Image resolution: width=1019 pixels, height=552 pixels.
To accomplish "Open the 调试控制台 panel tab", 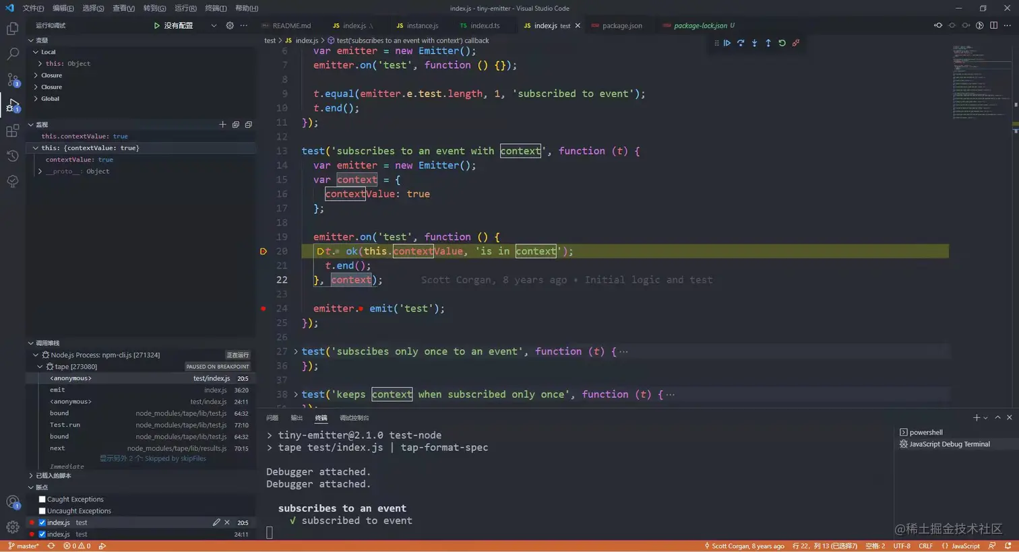I will 354,418.
